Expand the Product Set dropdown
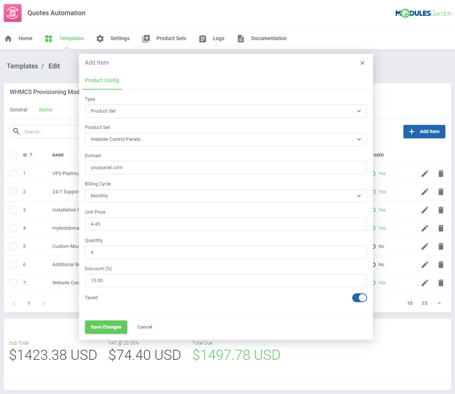The image size is (455, 394). (226, 139)
